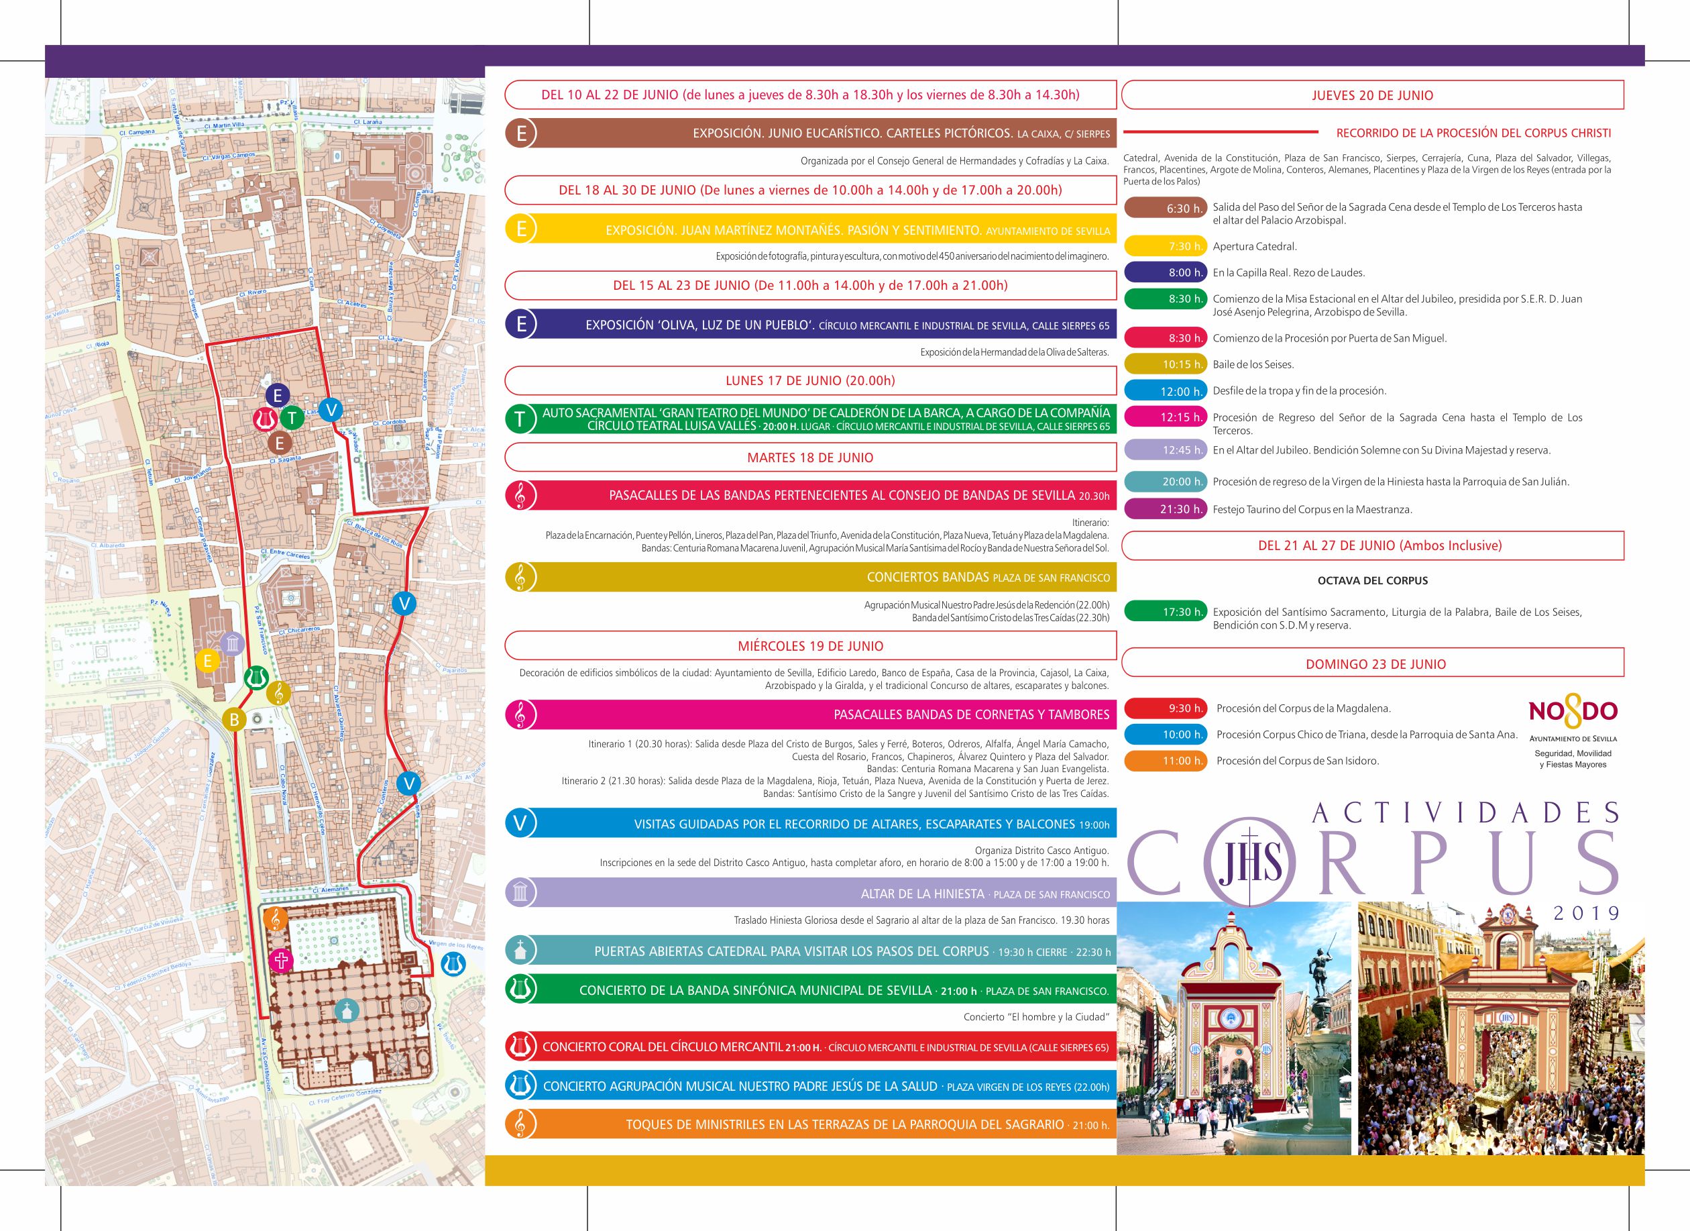Select the Miércoles 19 de Junio header
This screenshot has width=1690, height=1231.
[x=810, y=646]
